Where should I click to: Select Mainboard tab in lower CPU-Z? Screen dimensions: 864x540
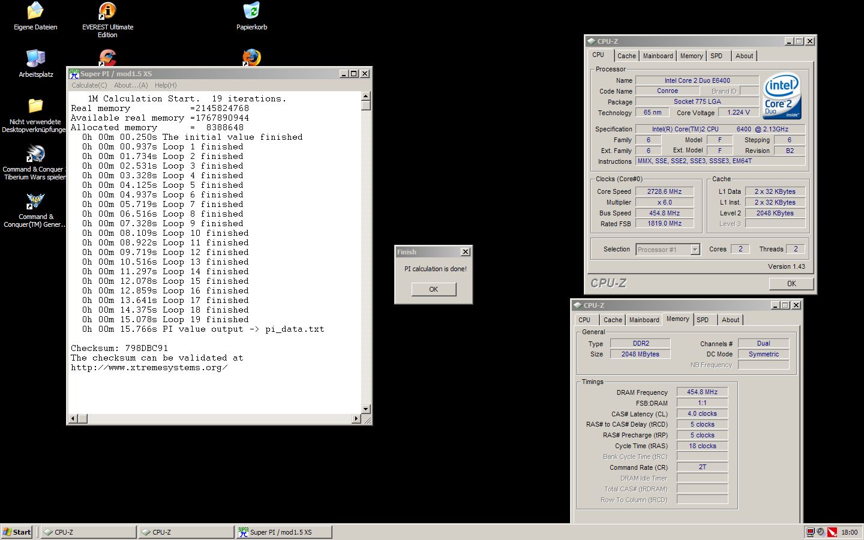pos(644,320)
